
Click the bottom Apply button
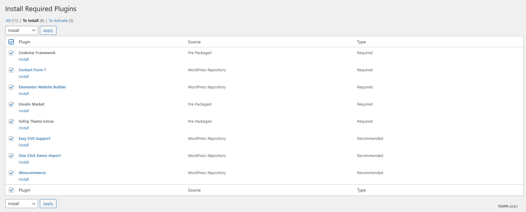(x=48, y=204)
